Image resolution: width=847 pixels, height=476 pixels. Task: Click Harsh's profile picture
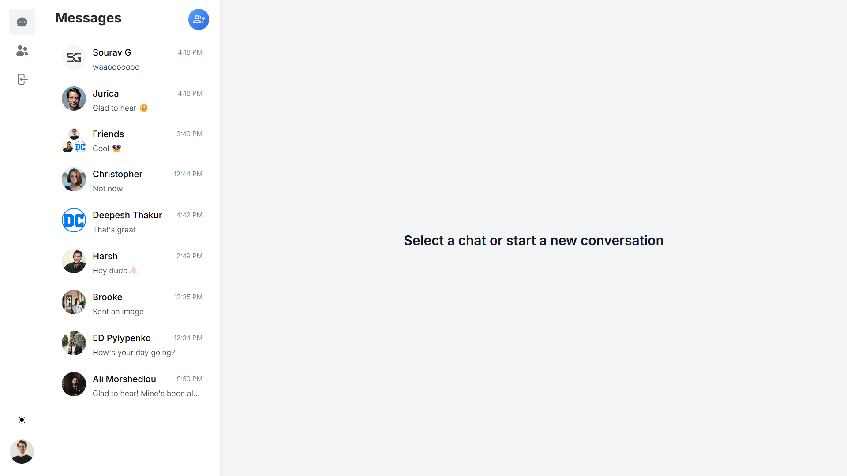[x=74, y=261]
